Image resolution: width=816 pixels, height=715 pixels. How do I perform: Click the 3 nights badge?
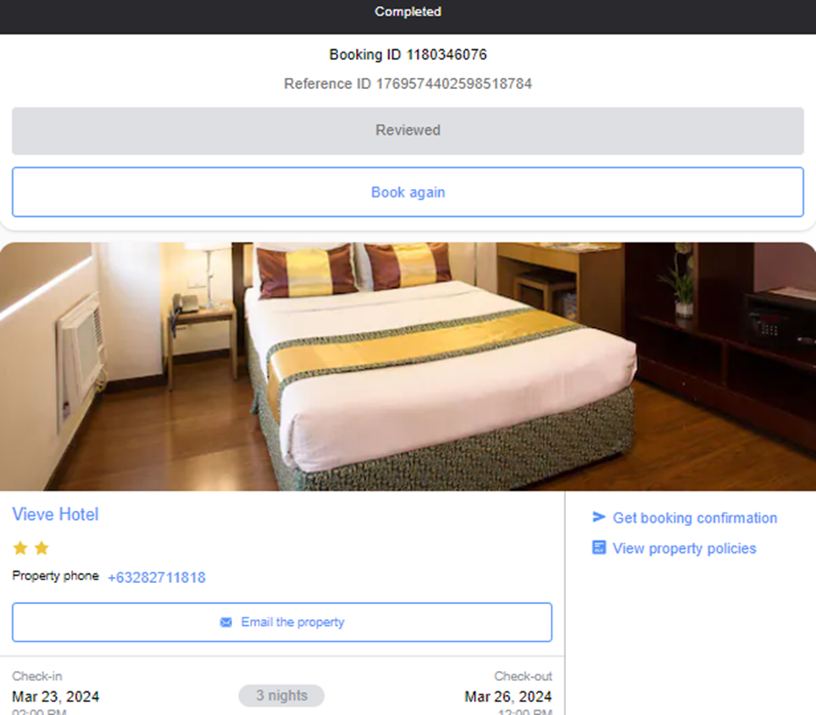[281, 696]
